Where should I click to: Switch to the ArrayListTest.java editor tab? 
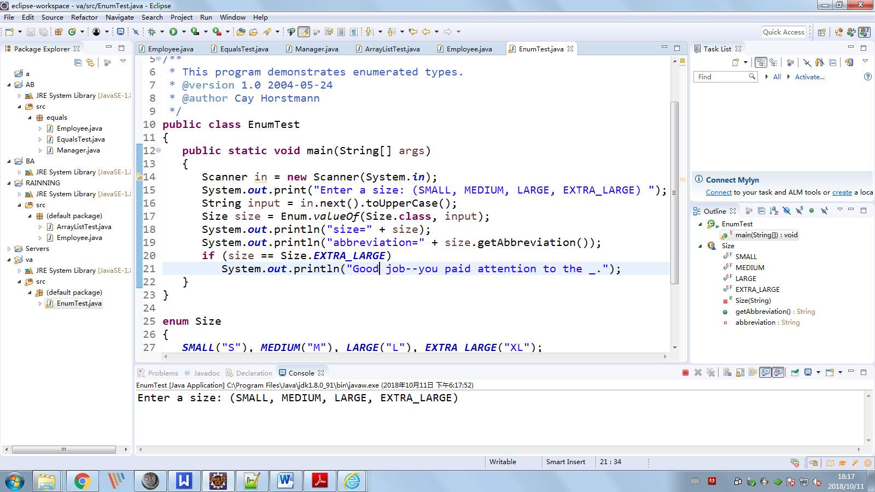pyautogui.click(x=388, y=49)
